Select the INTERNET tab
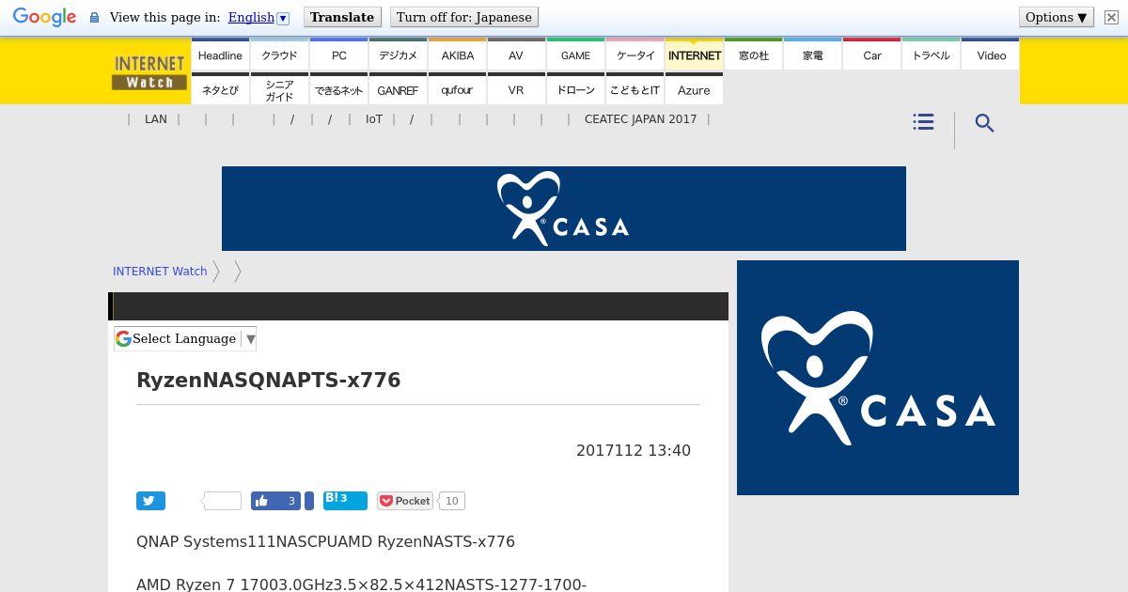This screenshot has width=1128, height=592. pyautogui.click(x=695, y=55)
